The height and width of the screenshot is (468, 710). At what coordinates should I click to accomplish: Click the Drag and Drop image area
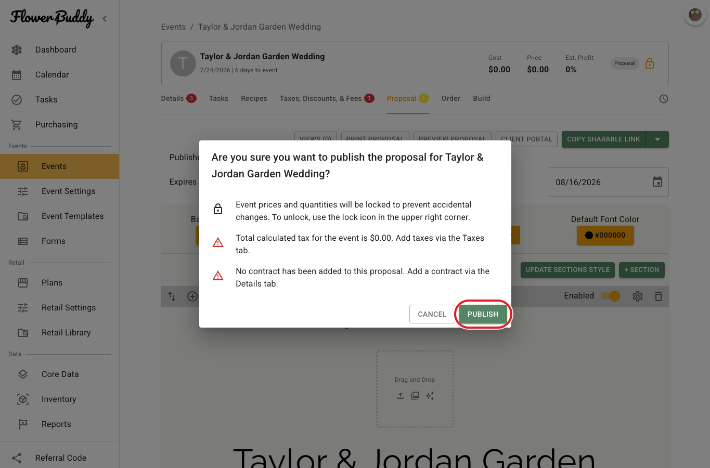click(x=415, y=389)
